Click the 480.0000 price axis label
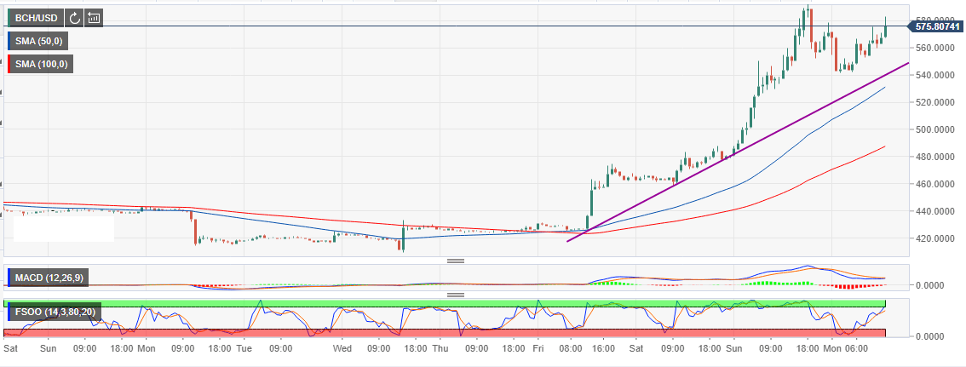The width and height of the screenshot is (966, 367). pos(932,157)
